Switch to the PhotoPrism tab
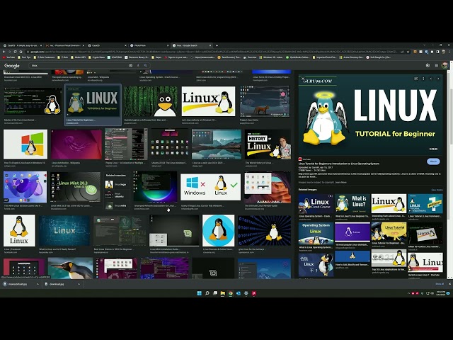The width and height of the screenshot is (453, 340). click(149, 45)
